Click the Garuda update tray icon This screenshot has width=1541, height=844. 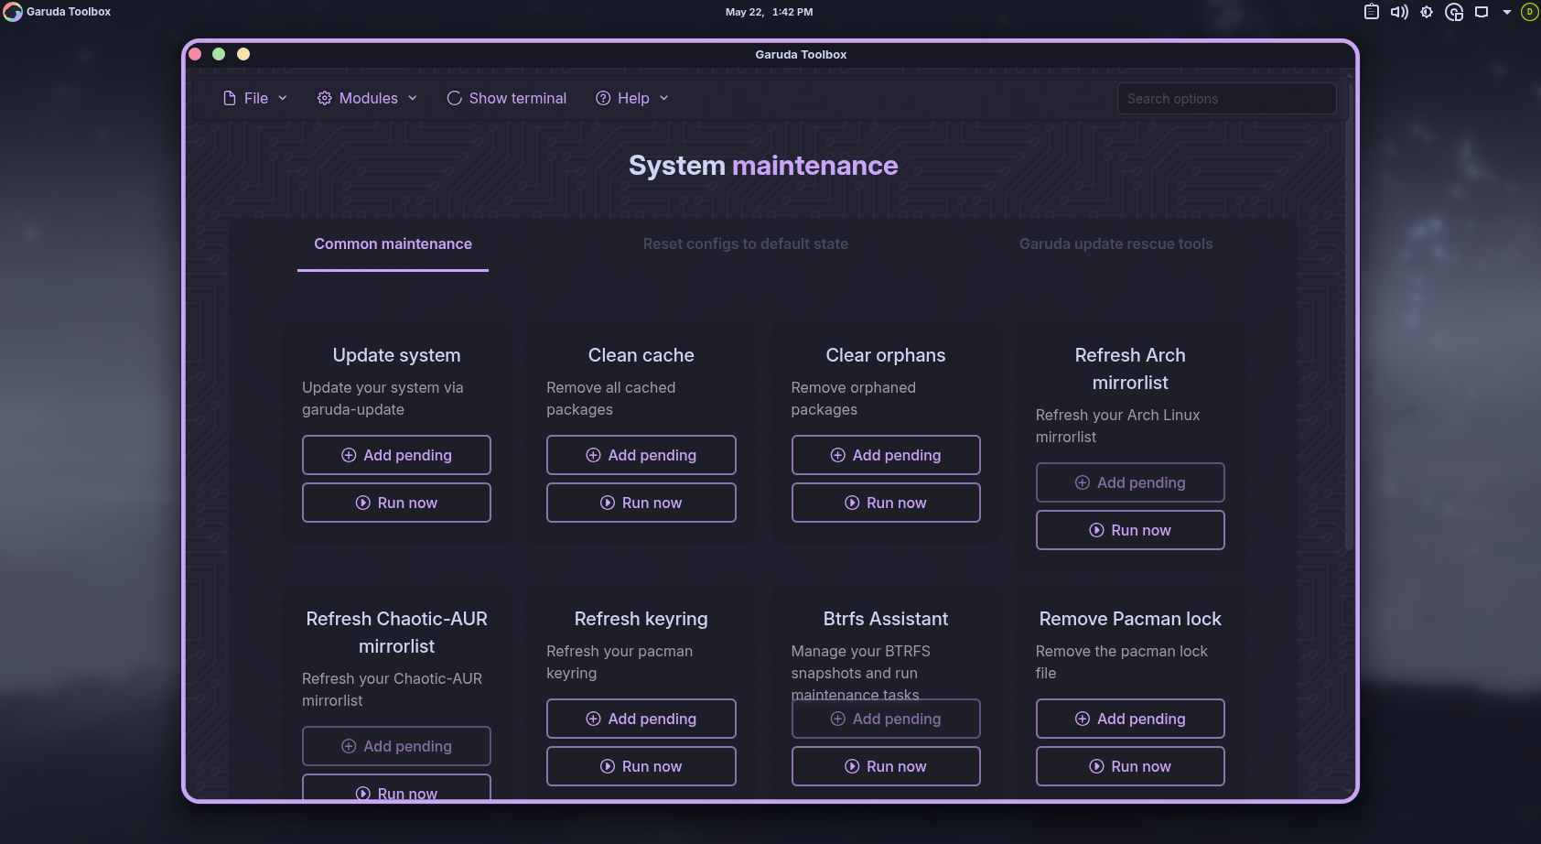pyautogui.click(x=1454, y=12)
